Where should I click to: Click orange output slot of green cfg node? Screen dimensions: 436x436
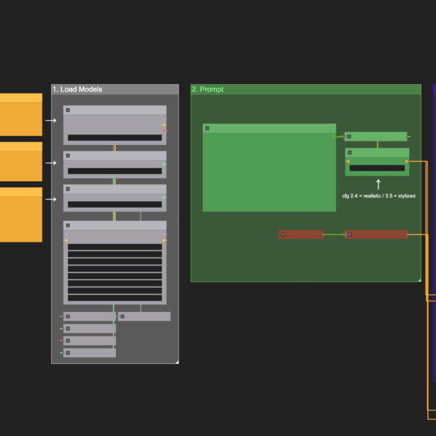(x=407, y=161)
